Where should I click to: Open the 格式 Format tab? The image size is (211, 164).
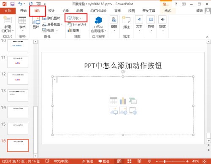168,11
